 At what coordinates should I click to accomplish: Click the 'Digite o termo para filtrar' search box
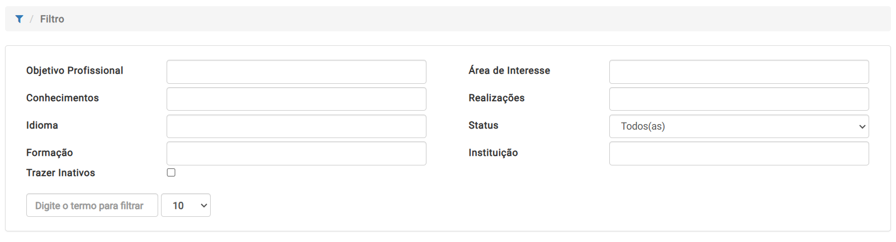pos(92,206)
